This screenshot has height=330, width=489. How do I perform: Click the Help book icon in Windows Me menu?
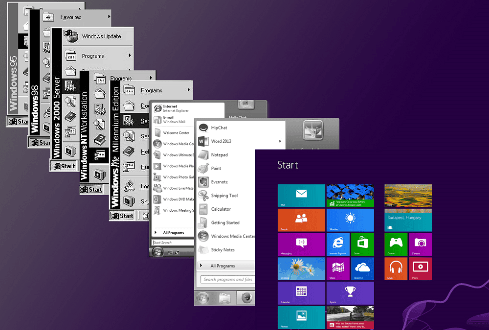129,152
